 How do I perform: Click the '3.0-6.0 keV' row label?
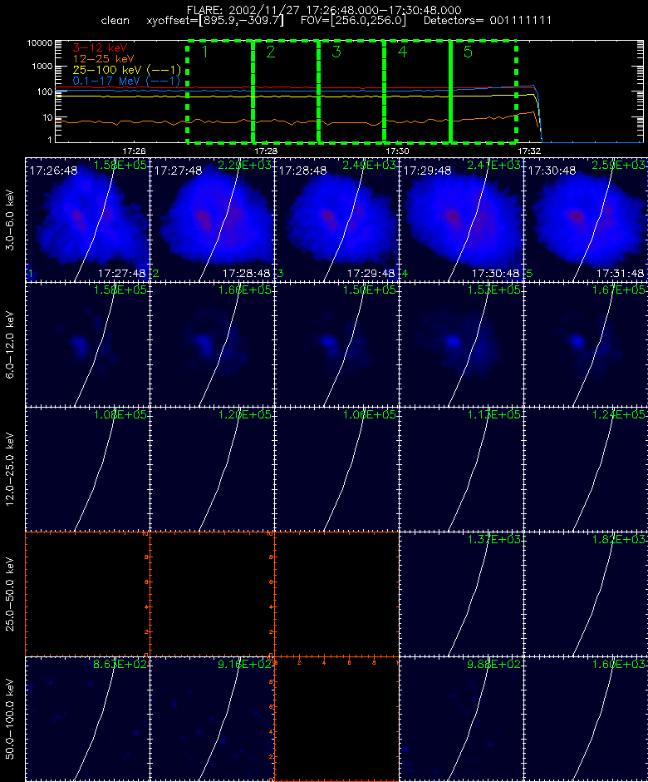tap(11, 220)
